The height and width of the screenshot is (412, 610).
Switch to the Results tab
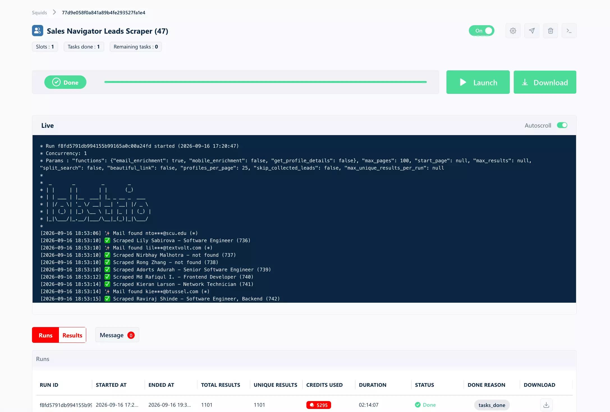72,335
